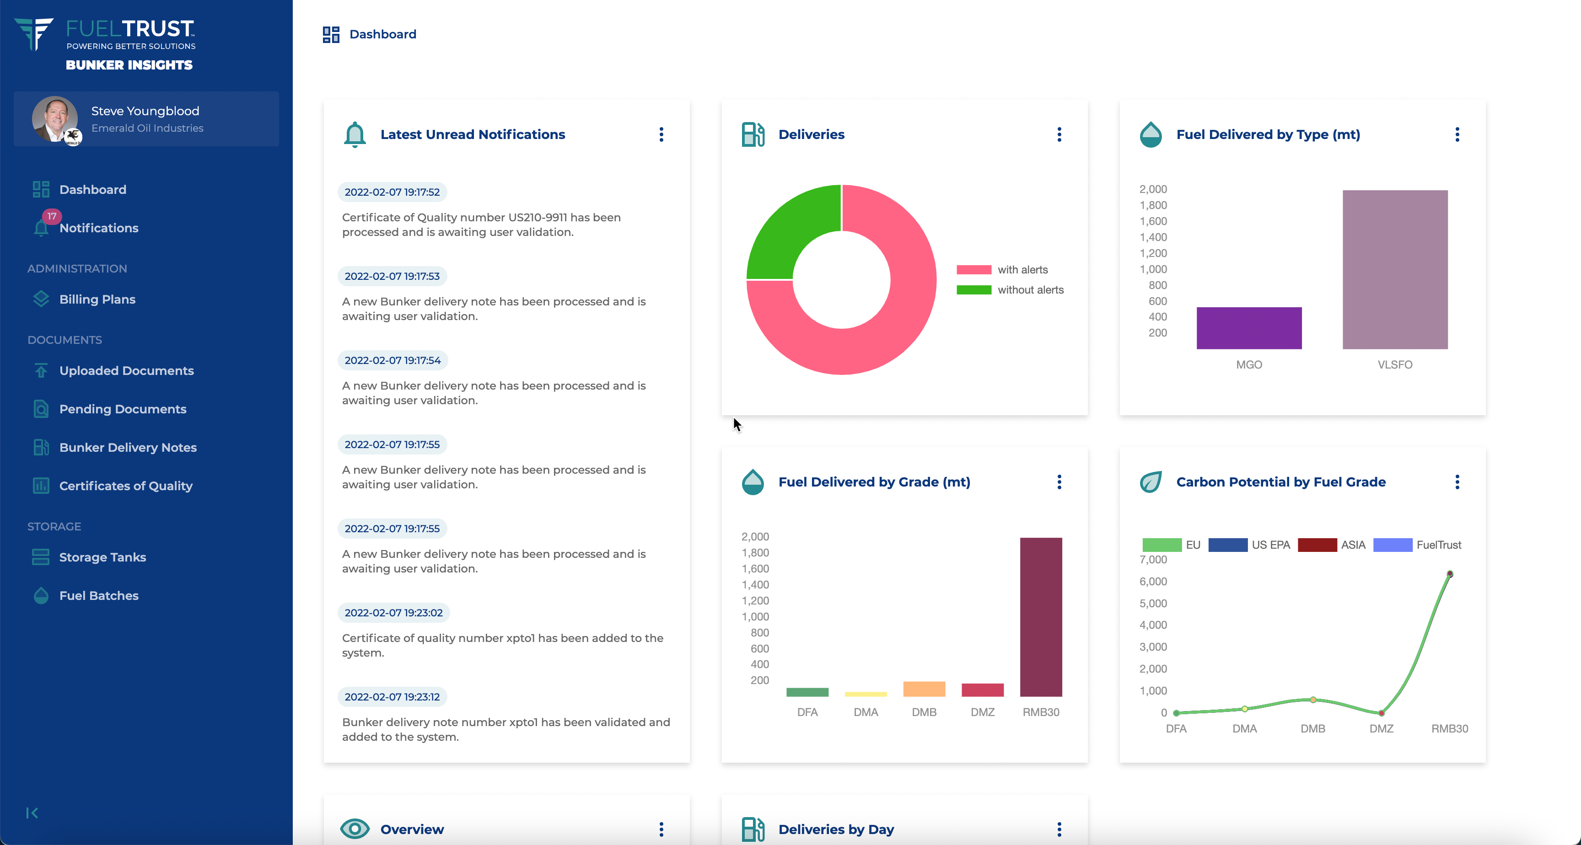This screenshot has width=1581, height=845.
Task: Open the 'xpto1 has been validated' notification
Action: coord(505,730)
